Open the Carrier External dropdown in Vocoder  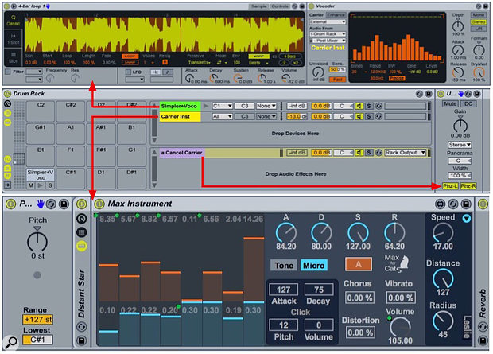(x=328, y=21)
